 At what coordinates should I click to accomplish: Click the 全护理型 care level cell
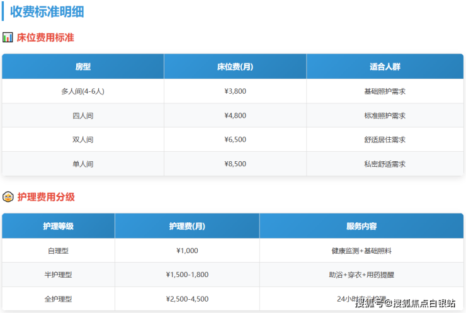[x=58, y=299]
